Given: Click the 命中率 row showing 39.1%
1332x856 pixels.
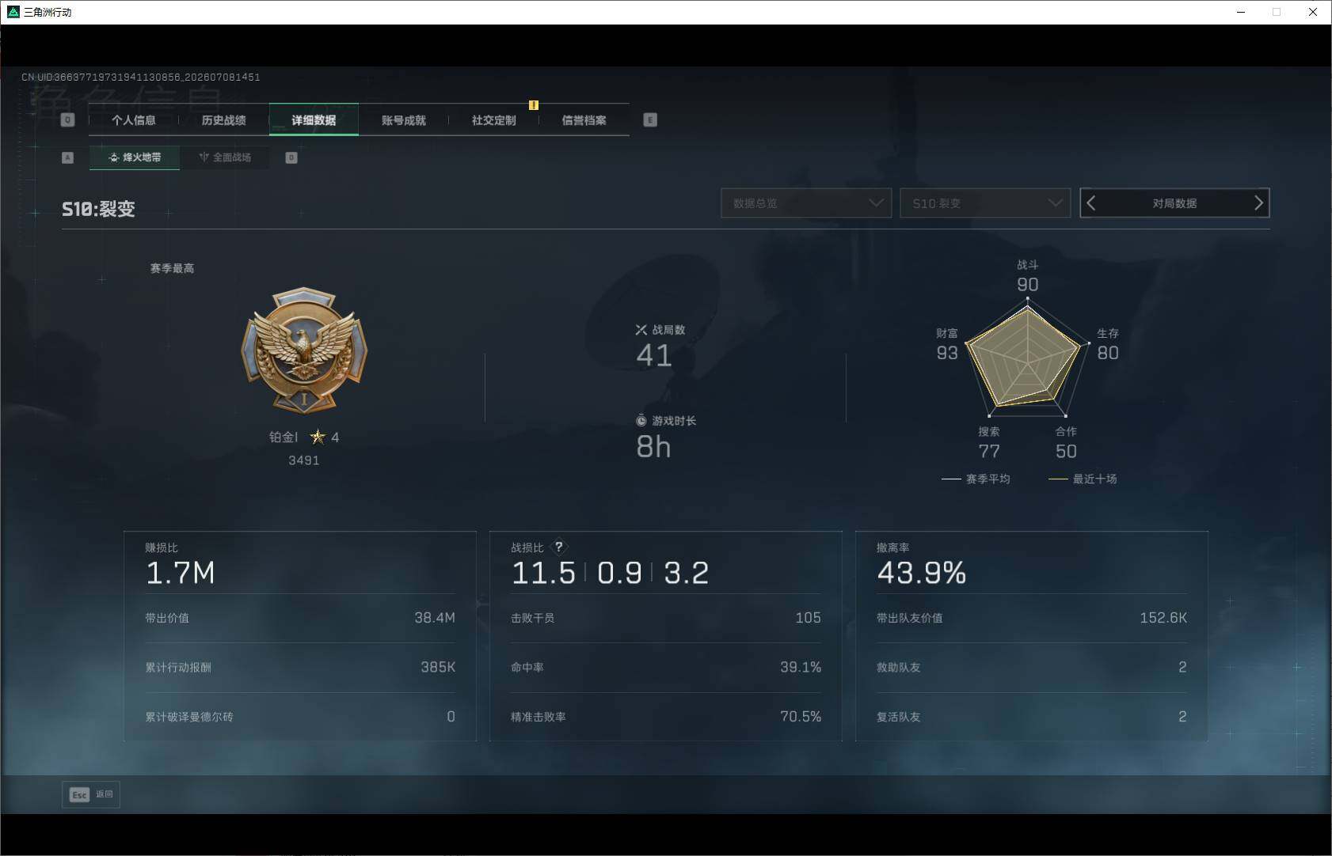Looking at the screenshot, I should click(666, 668).
